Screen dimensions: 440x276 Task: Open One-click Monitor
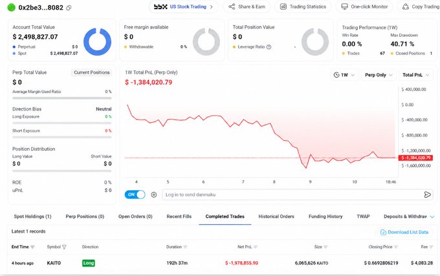(x=364, y=6)
